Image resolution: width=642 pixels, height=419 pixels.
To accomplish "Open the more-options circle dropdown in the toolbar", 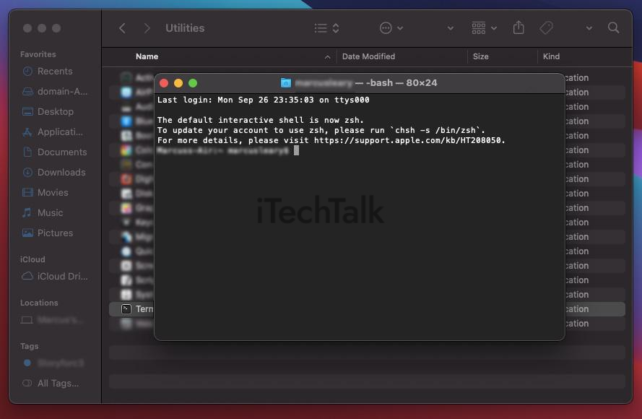I will pos(390,27).
